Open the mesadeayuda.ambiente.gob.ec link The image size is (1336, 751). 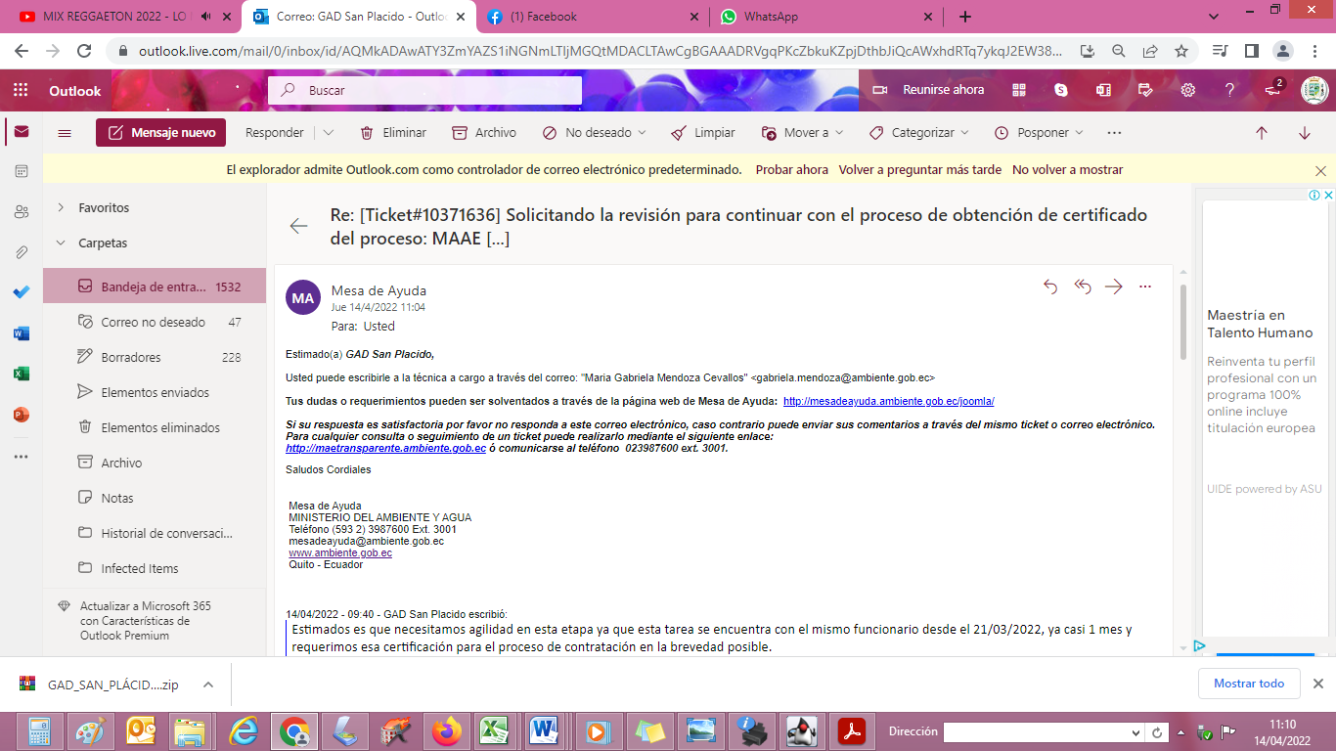click(x=888, y=401)
